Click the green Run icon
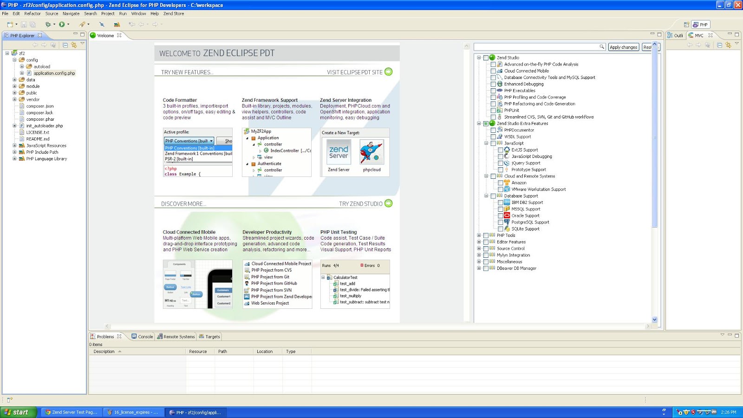743x418 pixels. click(62, 25)
